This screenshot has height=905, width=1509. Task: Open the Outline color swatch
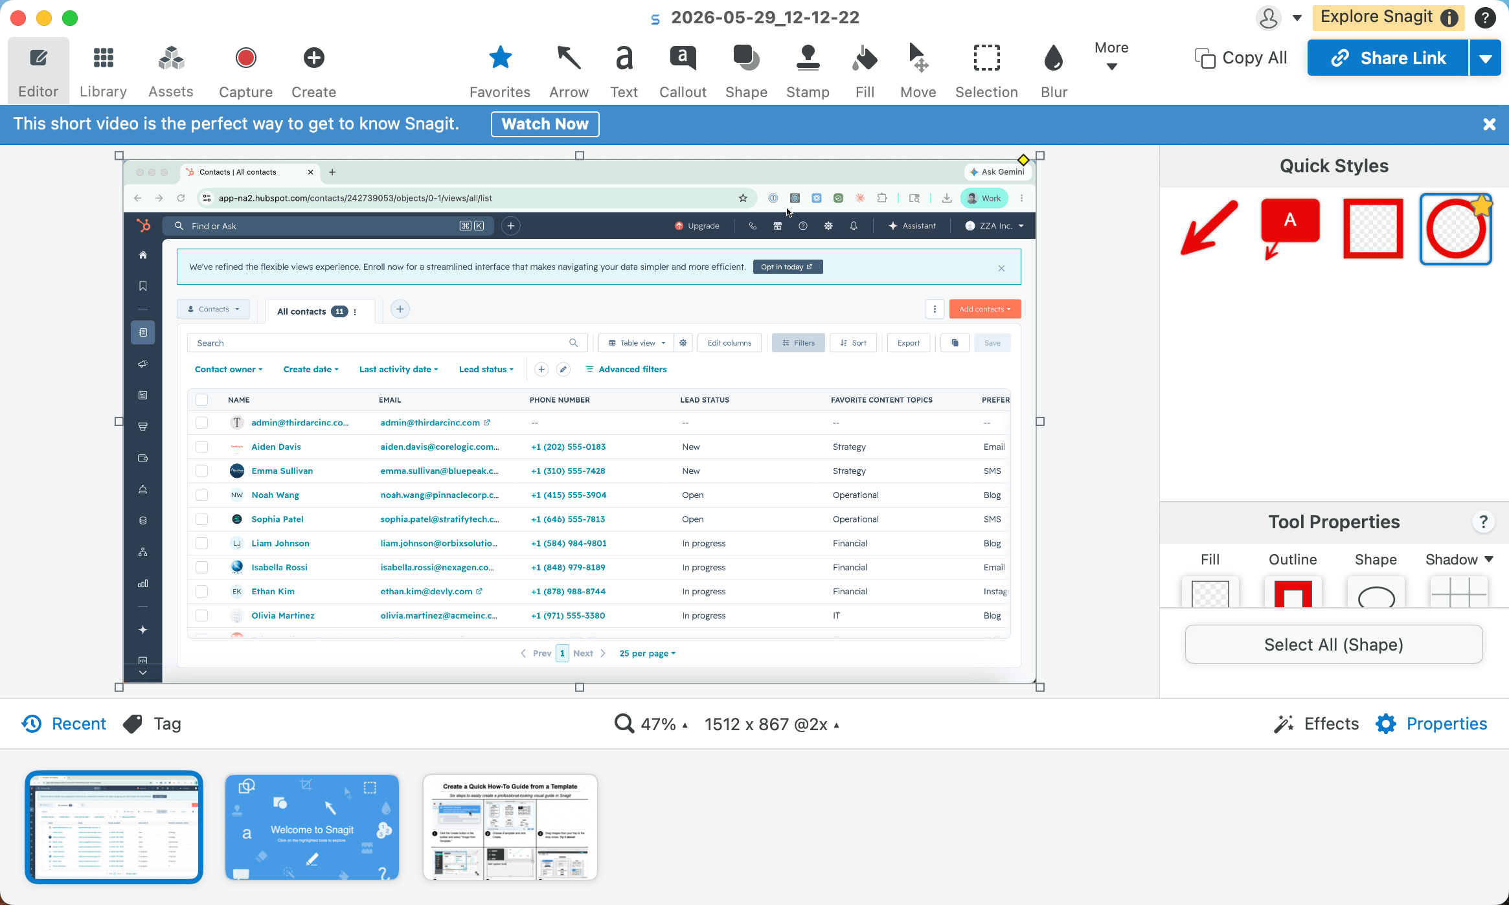click(x=1293, y=592)
